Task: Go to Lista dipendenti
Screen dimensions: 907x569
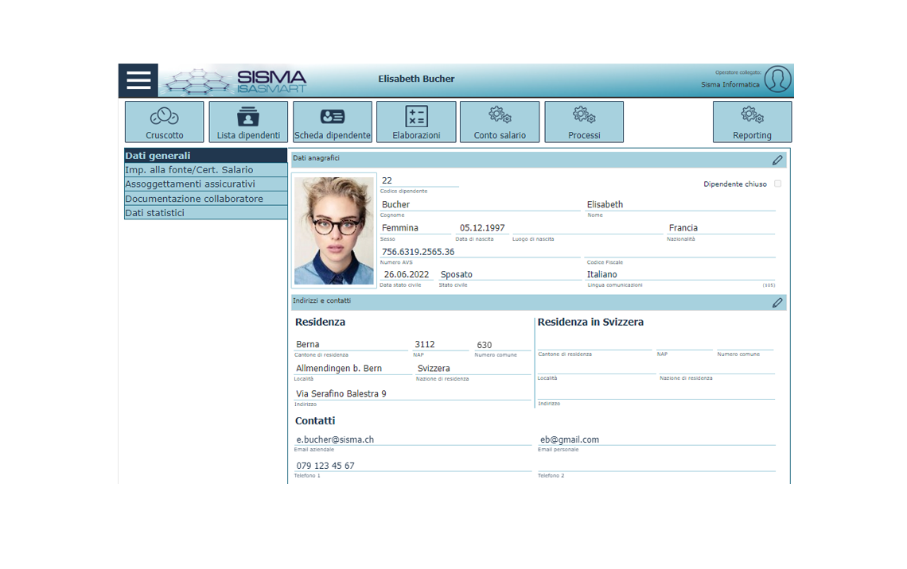Action: [248, 122]
